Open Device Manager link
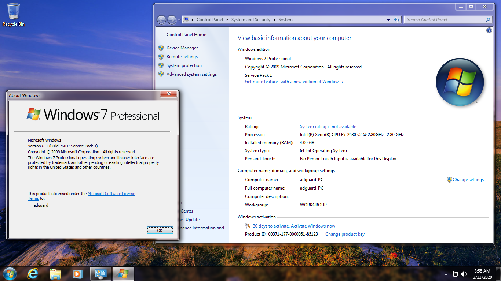Viewport: 501px width, 281px height. 182,48
